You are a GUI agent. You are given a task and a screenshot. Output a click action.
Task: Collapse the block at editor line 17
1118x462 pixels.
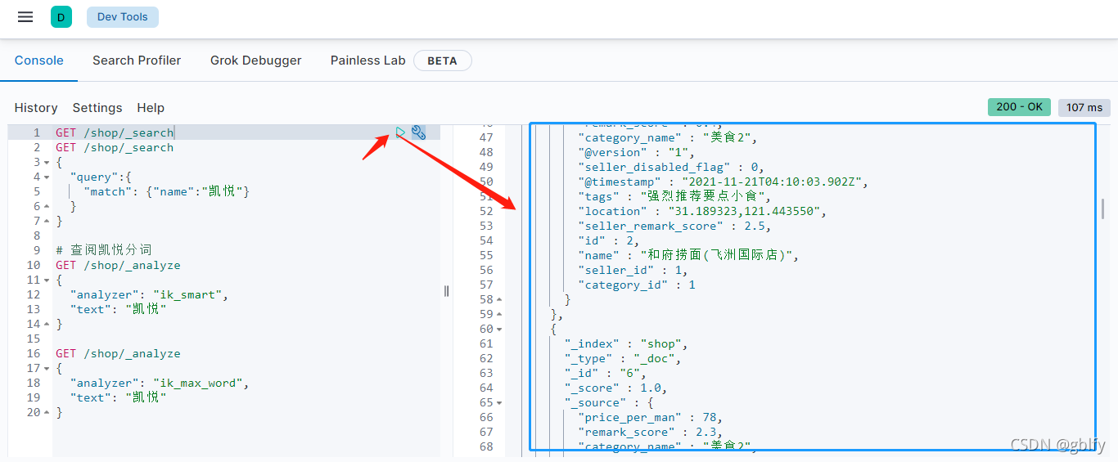click(x=47, y=369)
